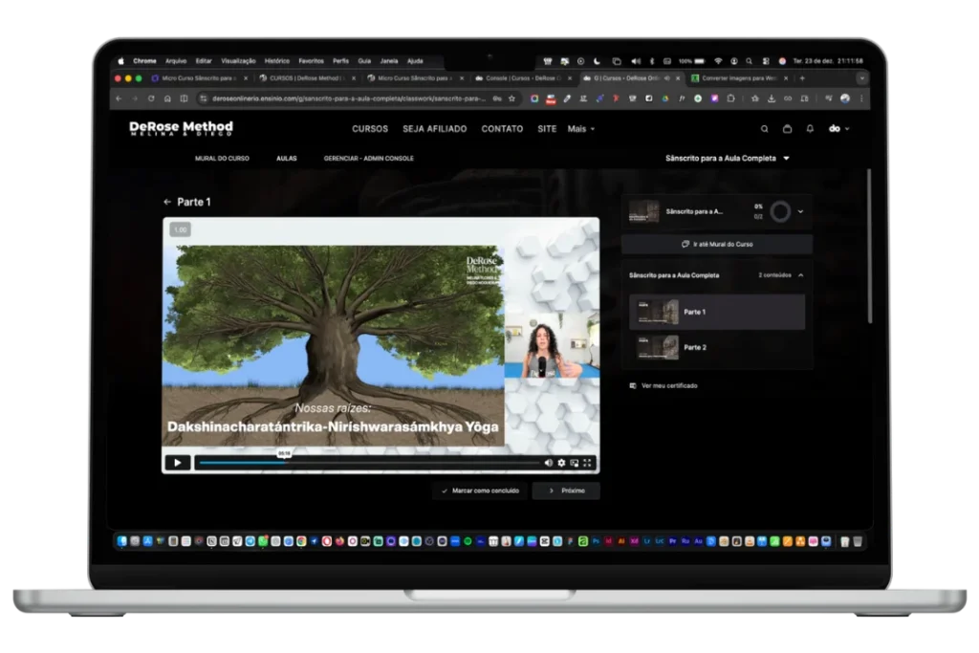Viewport: 979px width, 653px height.
Task: Open Finder from the Dock
Action: (x=121, y=541)
